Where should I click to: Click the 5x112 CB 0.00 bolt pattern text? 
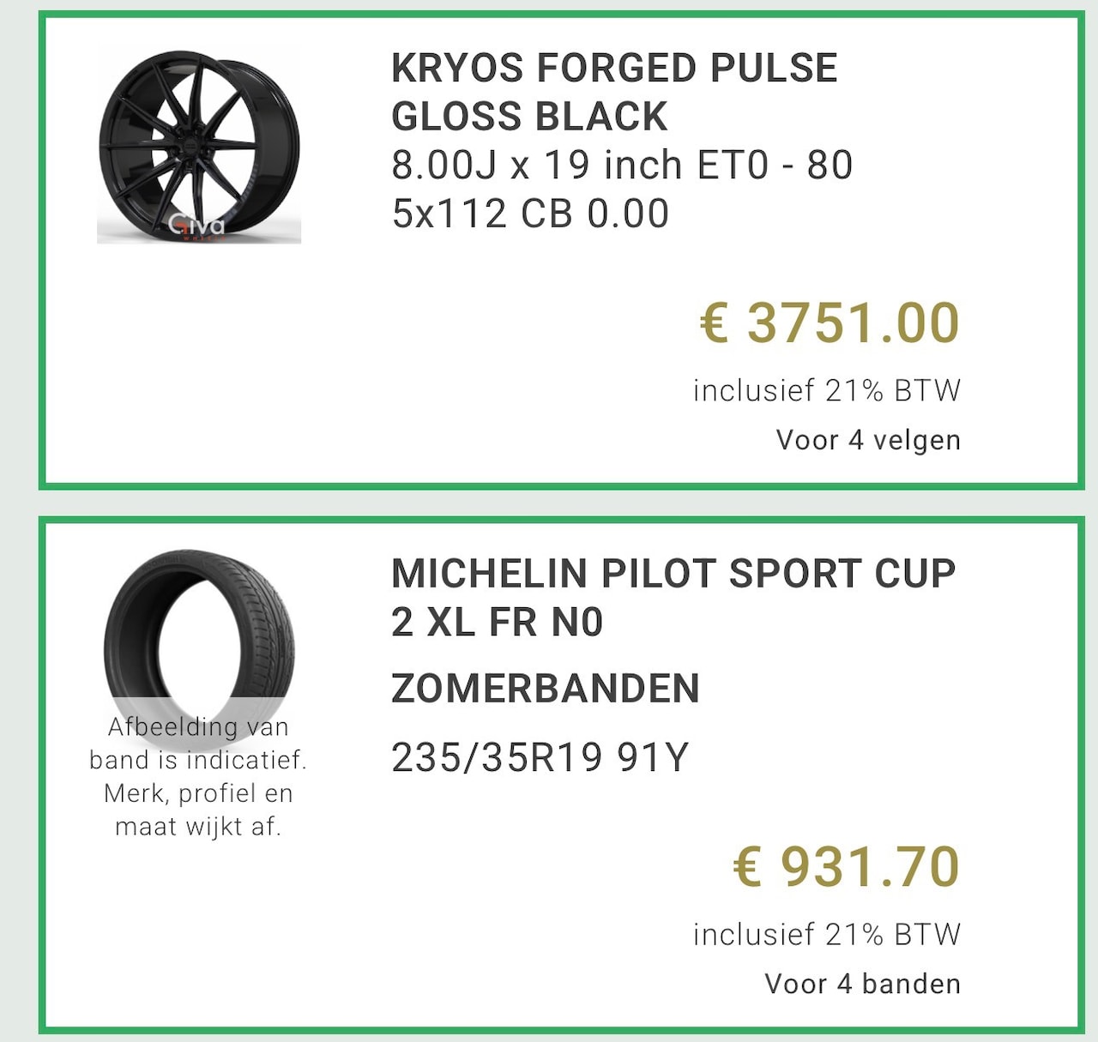(530, 214)
